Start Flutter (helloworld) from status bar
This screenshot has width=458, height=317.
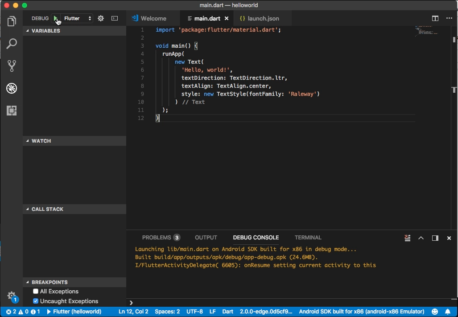point(74,312)
